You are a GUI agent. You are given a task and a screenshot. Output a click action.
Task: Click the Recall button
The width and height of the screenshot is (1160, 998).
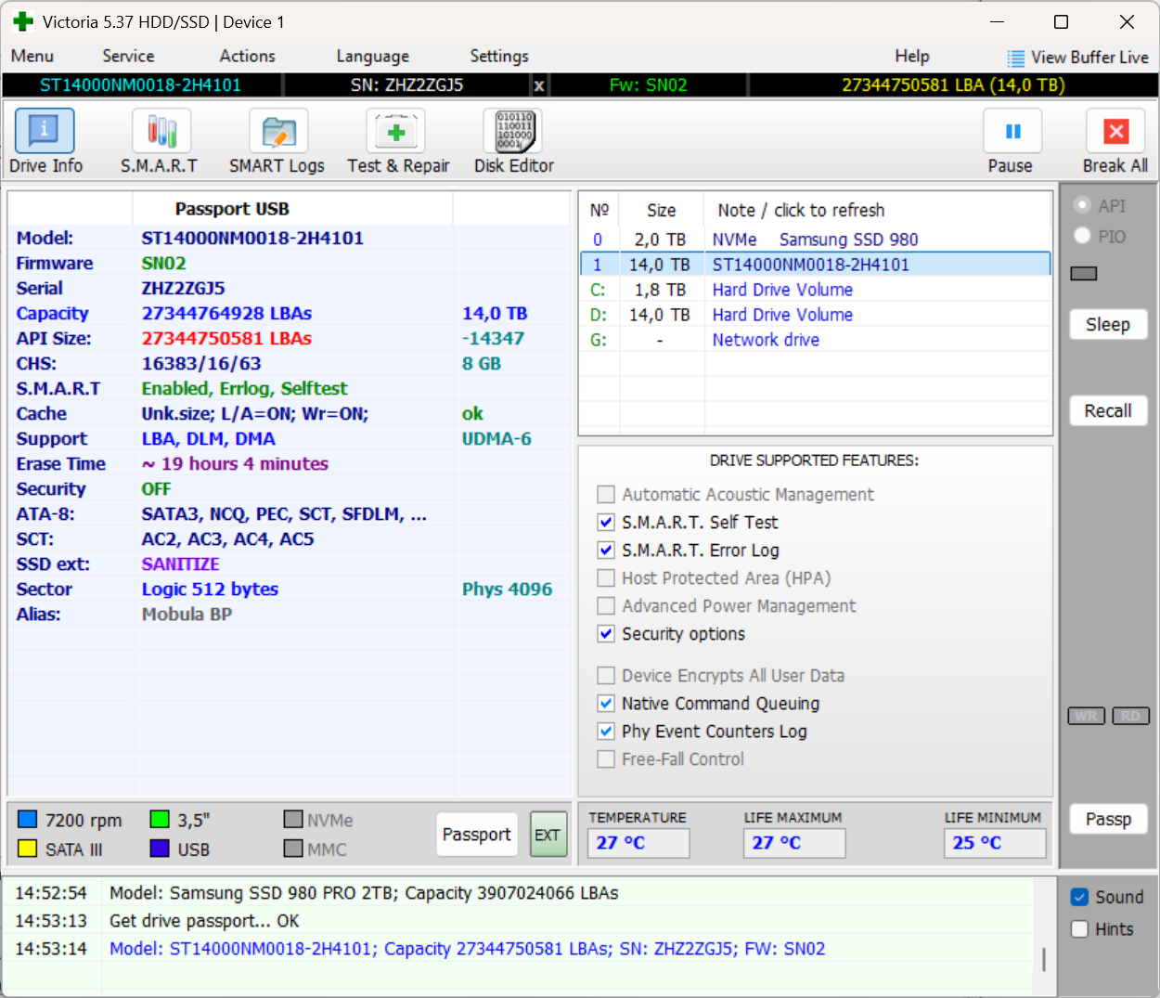point(1108,410)
